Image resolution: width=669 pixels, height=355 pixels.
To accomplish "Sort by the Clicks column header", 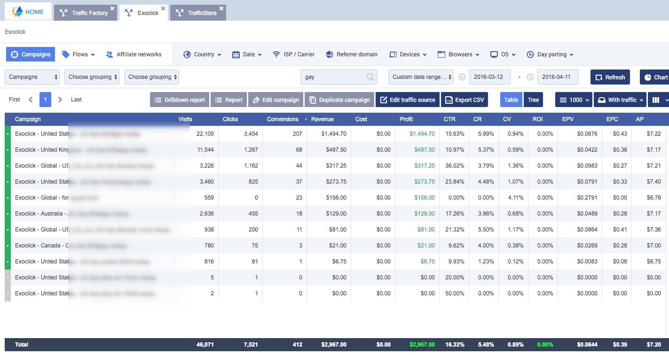I will click(230, 119).
